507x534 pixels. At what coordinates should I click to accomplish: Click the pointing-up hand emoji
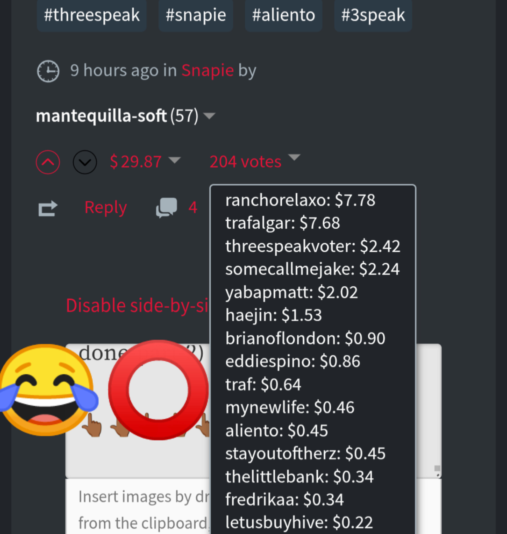[x=92, y=425]
